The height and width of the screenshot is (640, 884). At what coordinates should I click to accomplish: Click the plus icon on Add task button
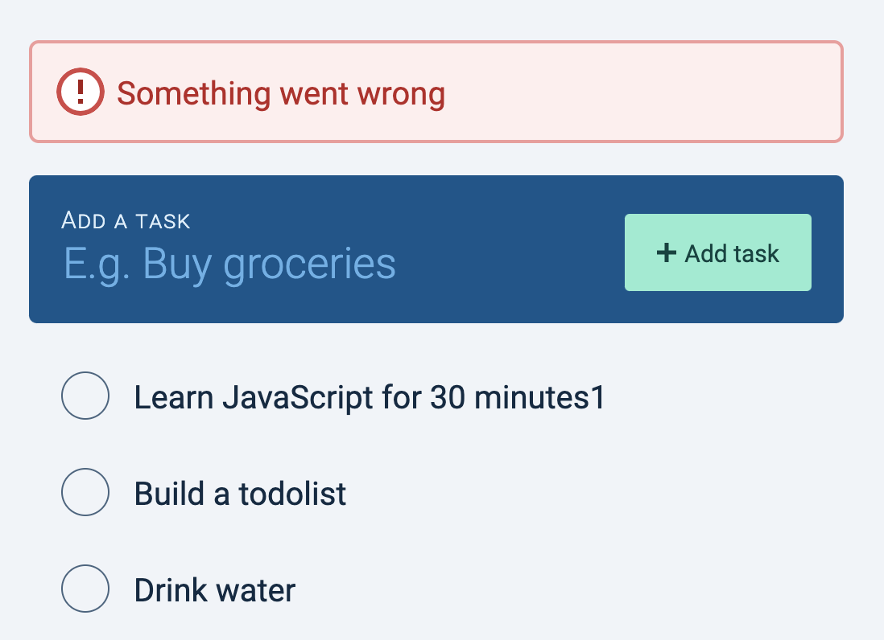click(x=666, y=252)
